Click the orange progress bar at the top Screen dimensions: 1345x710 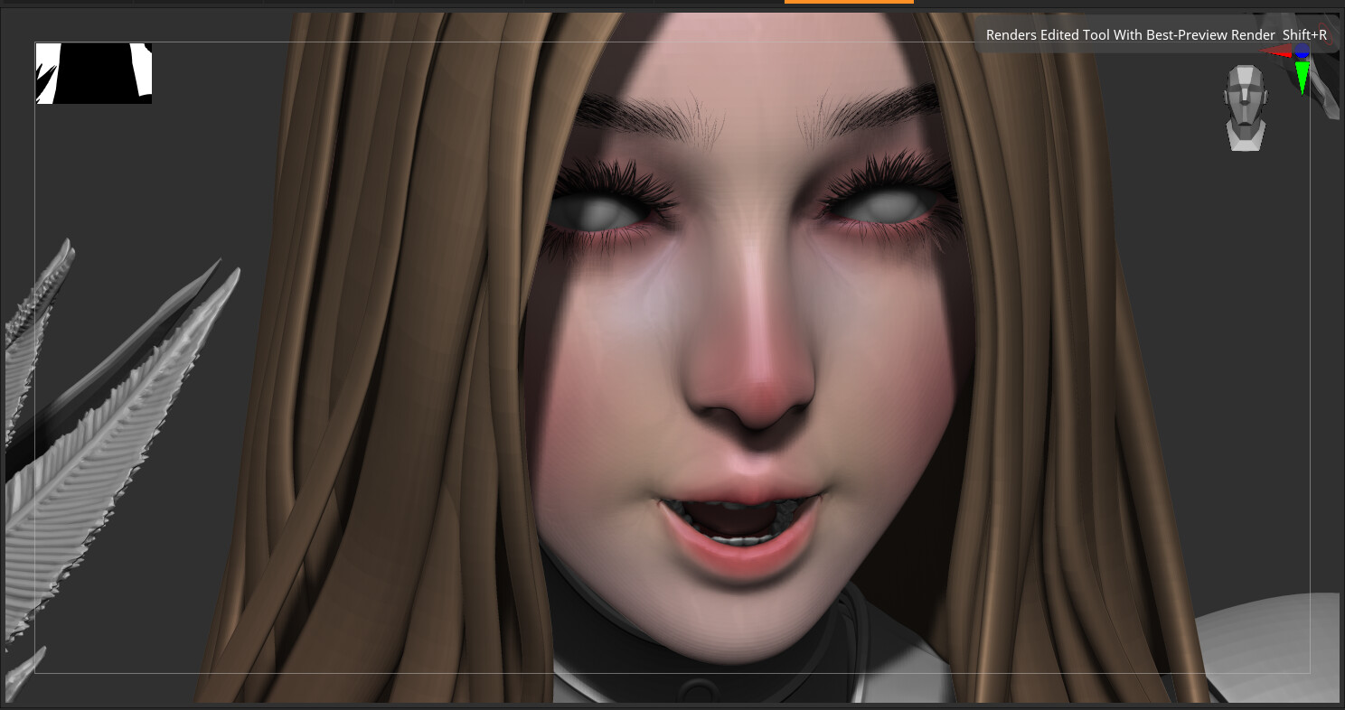[x=848, y=3]
